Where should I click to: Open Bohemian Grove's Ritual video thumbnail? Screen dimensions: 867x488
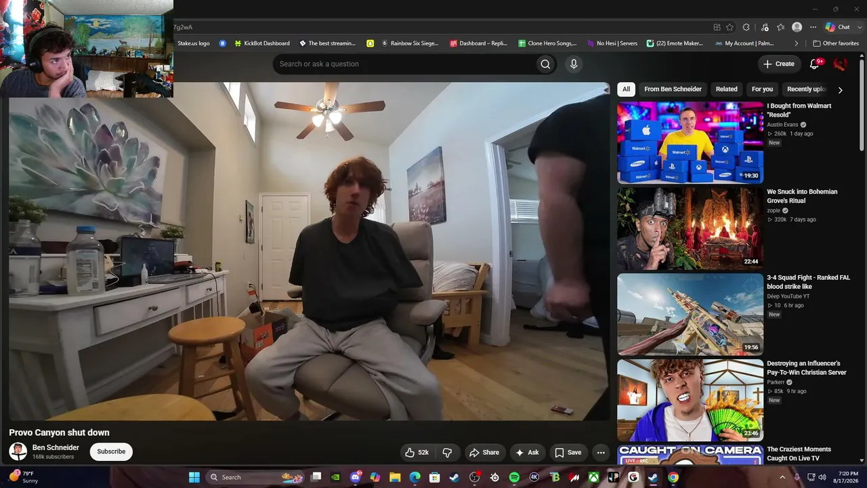690,228
